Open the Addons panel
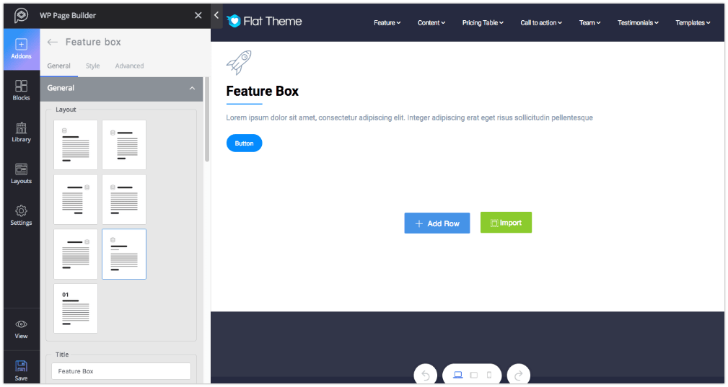The image size is (728, 387). [22, 49]
